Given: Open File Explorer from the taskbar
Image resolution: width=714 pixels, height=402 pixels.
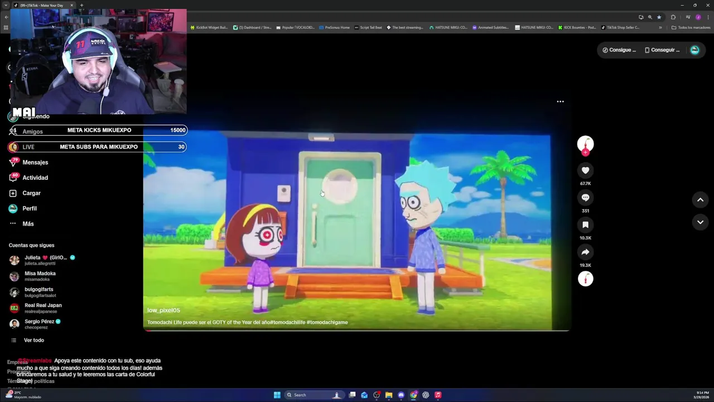Looking at the screenshot, I should 389,395.
